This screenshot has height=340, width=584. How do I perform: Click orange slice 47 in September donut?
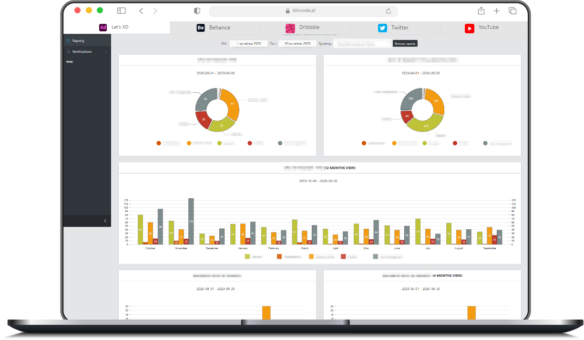point(231,104)
